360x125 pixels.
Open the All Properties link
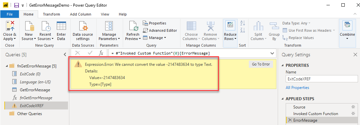pyautogui.click(x=297, y=87)
